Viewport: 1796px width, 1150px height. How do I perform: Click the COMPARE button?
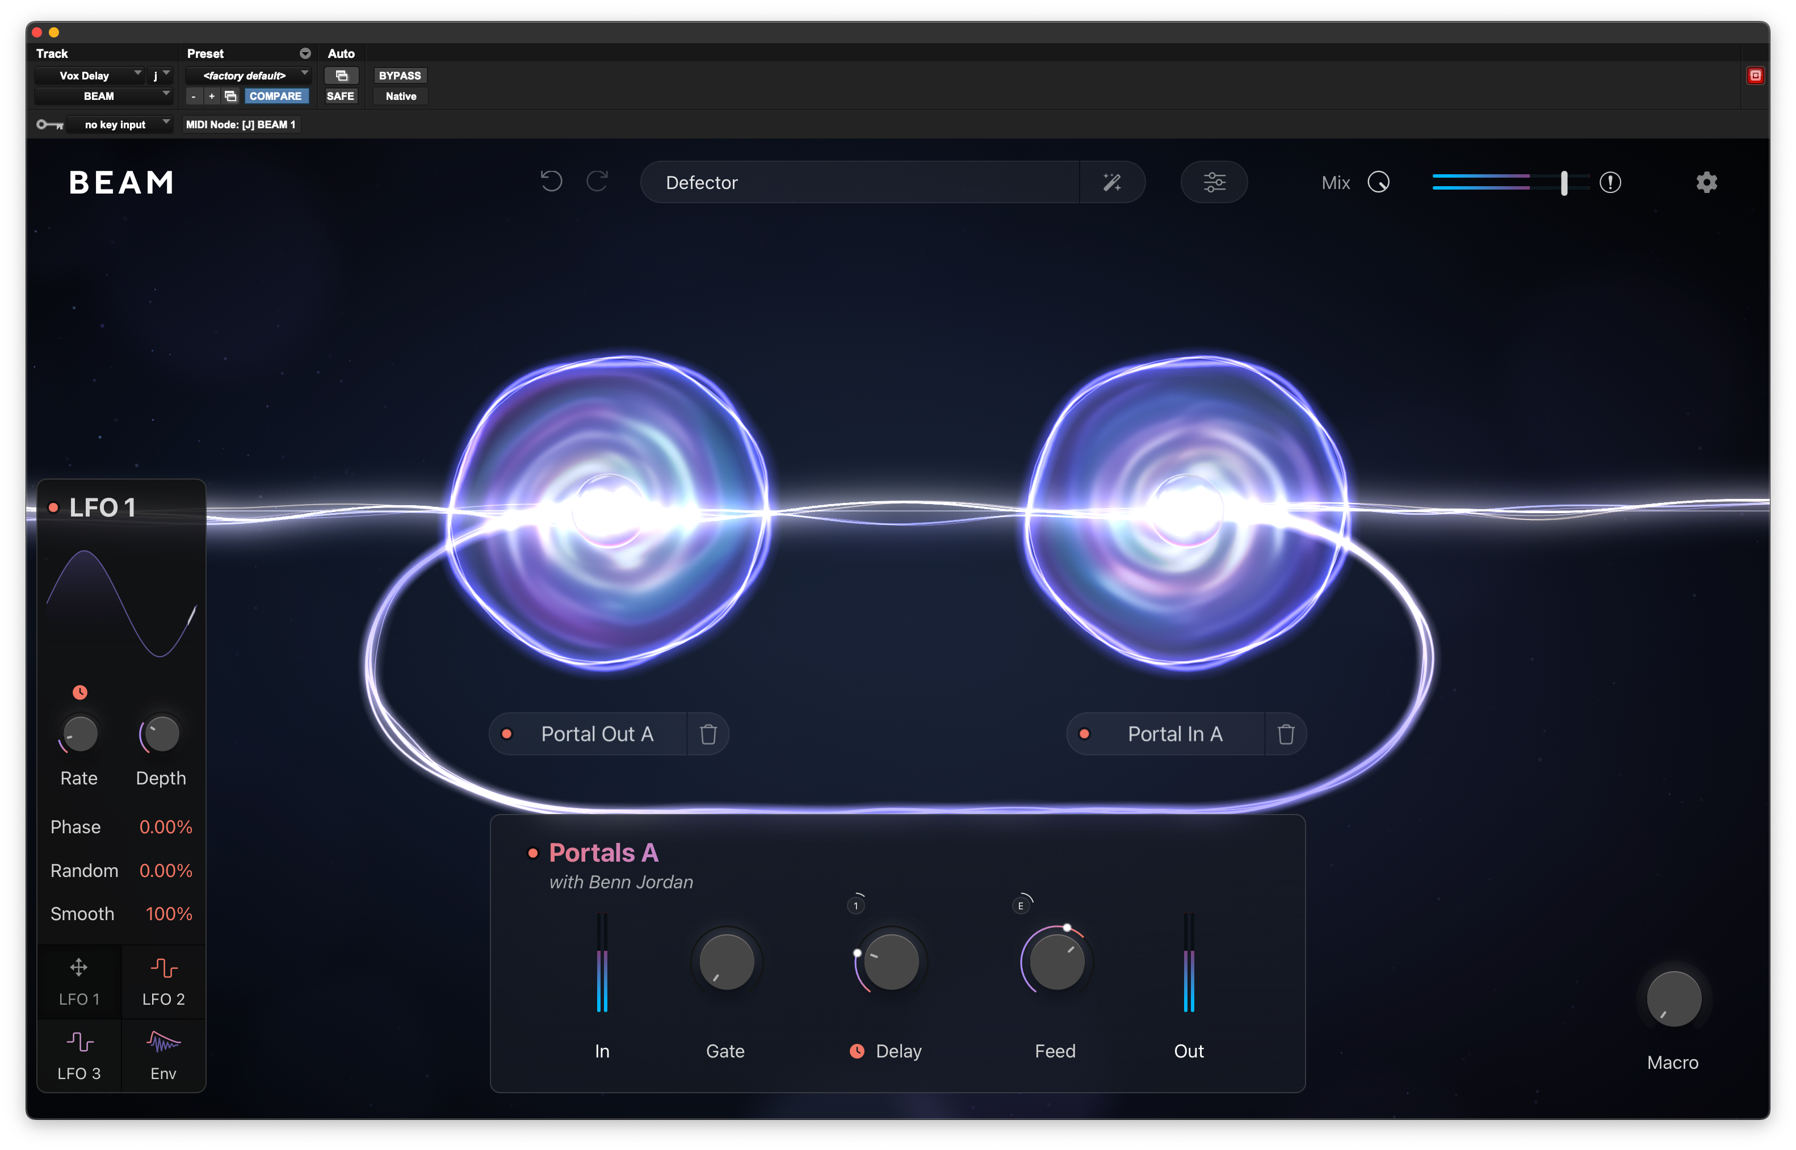pyautogui.click(x=275, y=96)
